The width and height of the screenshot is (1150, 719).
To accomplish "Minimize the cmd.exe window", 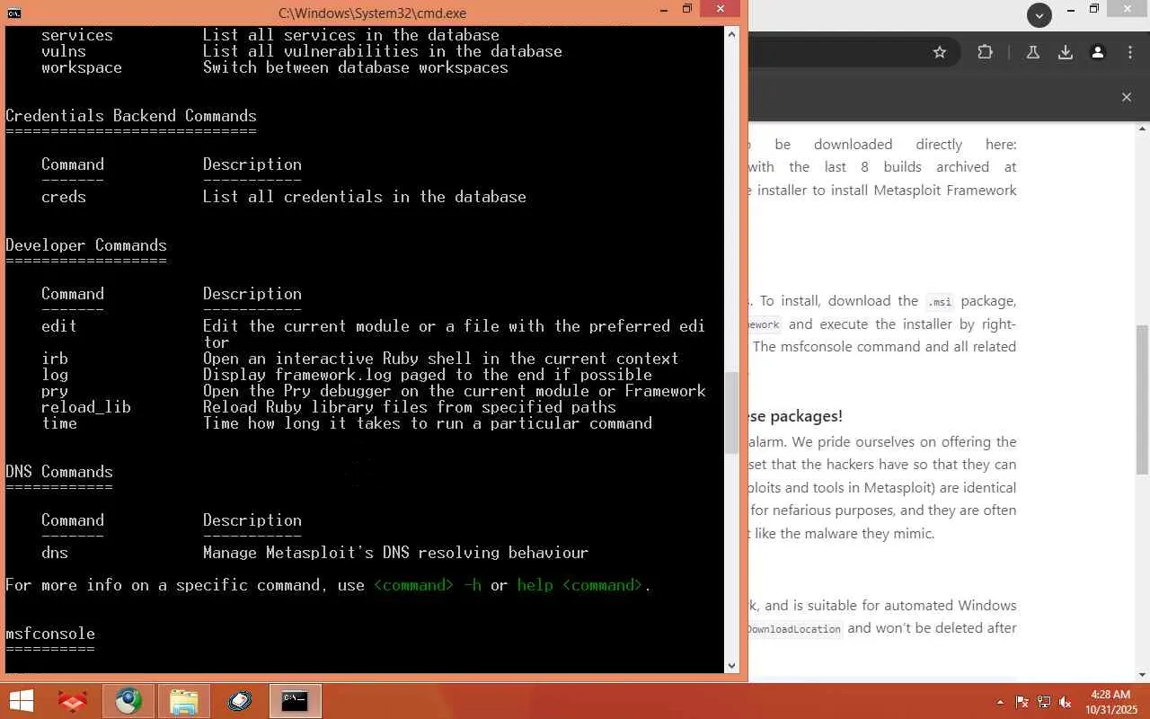I will [x=665, y=10].
